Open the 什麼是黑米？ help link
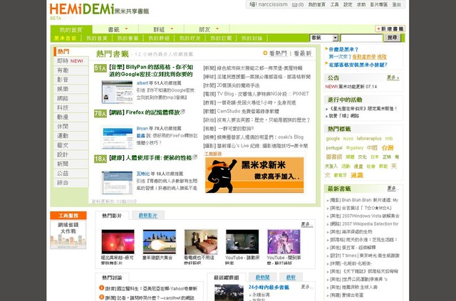 tap(343, 49)
